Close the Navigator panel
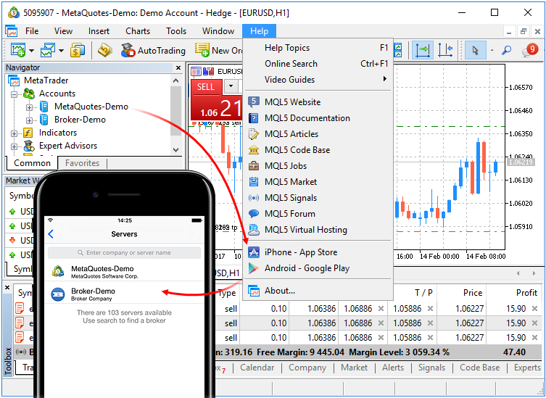546x398 pixels. pyautogui.click(x=178, y=67)
